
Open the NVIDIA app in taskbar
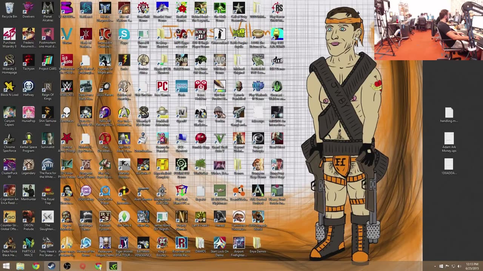coord(114,266)
